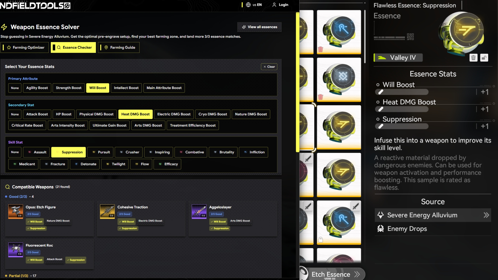Select Agility Boost primary attribute
The height and width of the screenshot is (280, 498).
coord(37,88)
